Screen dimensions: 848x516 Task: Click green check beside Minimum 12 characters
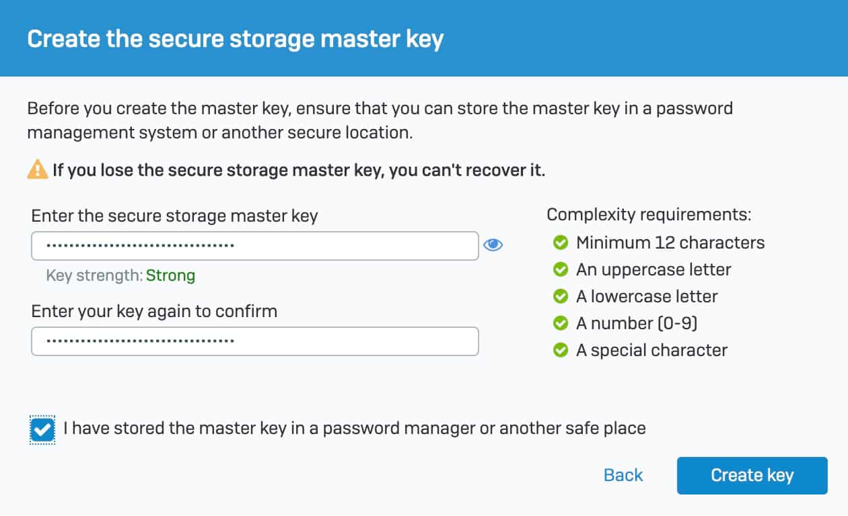pos(560,243)
